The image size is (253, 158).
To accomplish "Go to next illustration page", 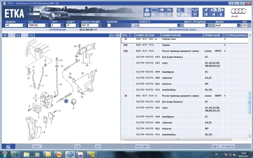I will click(221, 10).
